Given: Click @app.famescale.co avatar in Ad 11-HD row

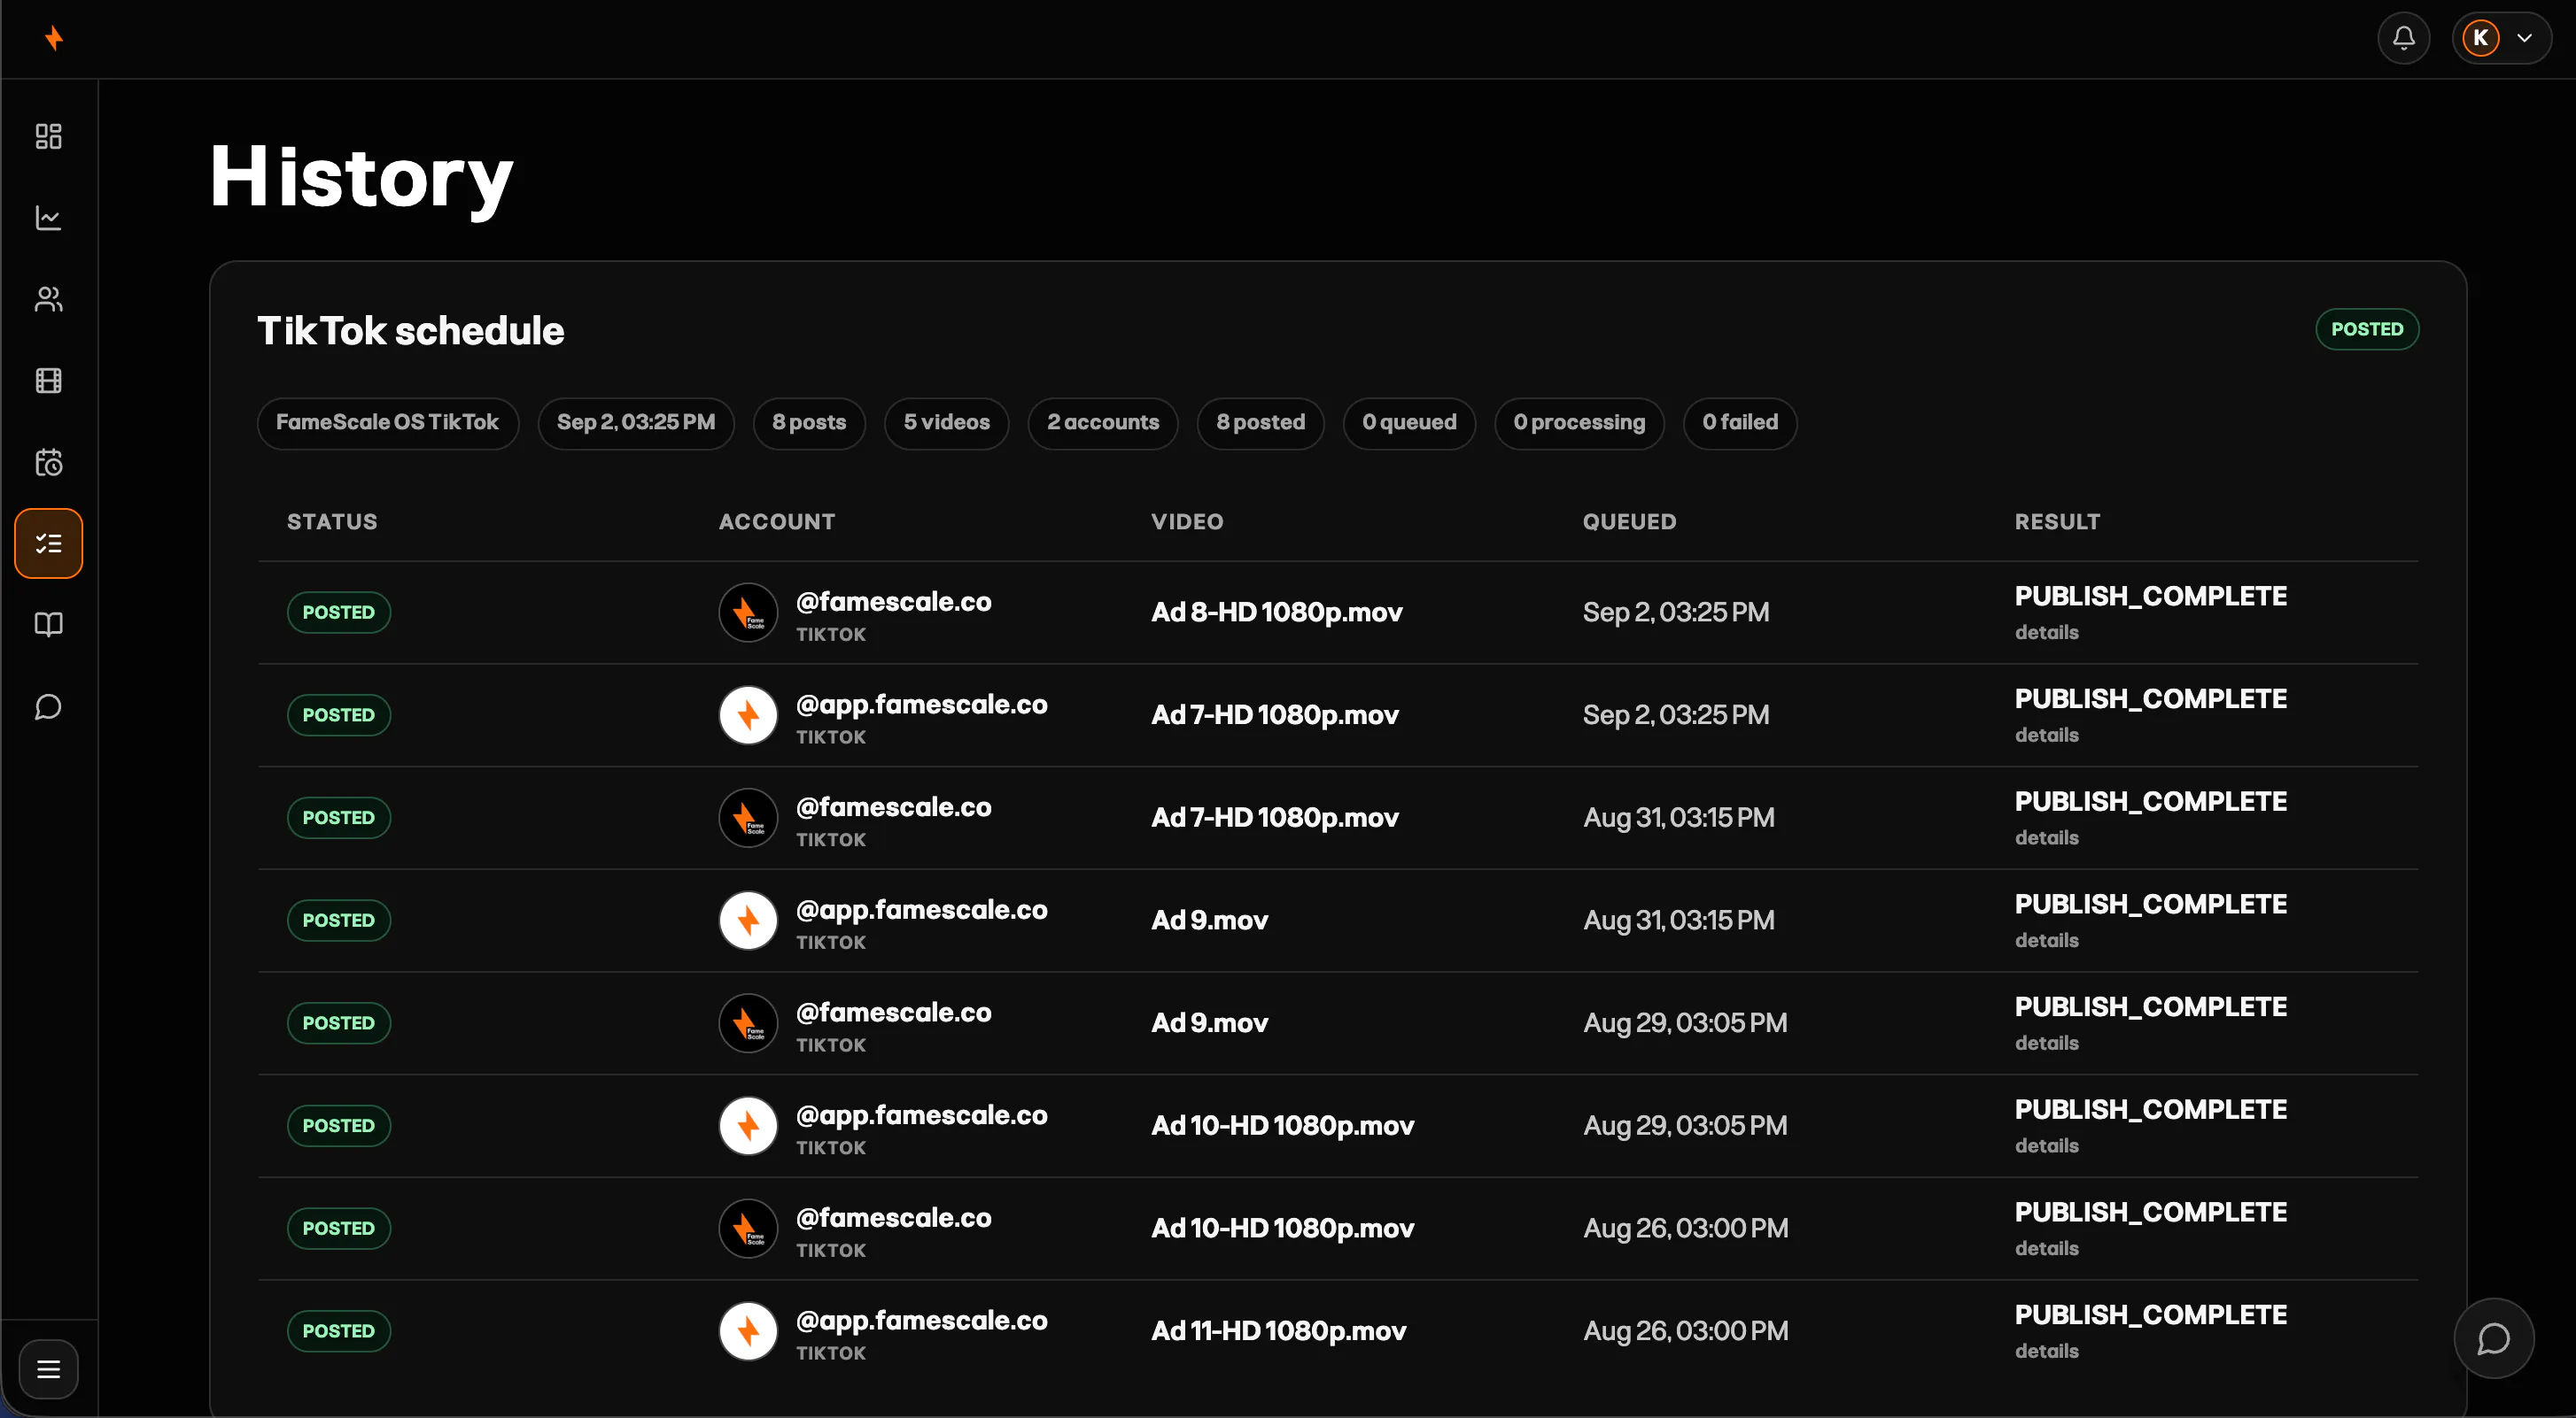Looking at the screenshot, I should (748, 1332).
